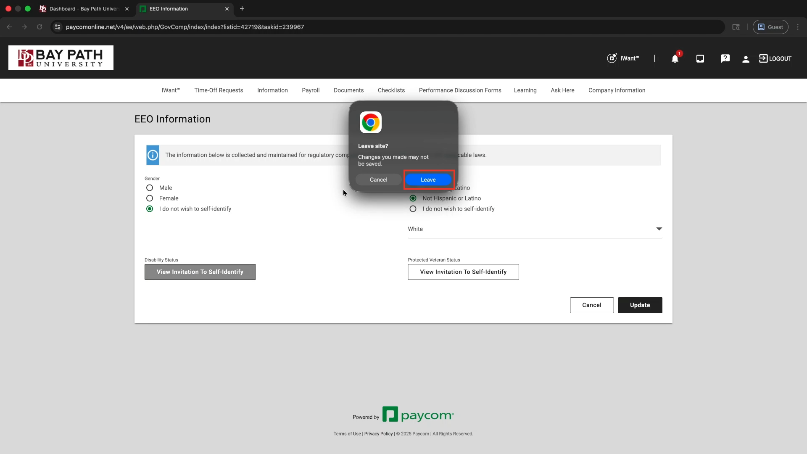Click the help question mark icon

[725, 59]
